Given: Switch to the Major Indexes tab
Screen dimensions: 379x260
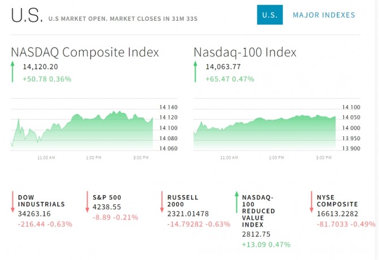Looking at the screenshot, I should 324,15.
